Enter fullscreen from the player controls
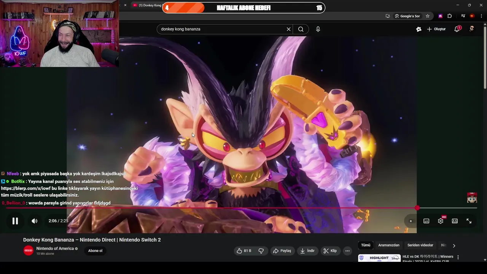Screen dimensions: 487x274 pos(469,221)
